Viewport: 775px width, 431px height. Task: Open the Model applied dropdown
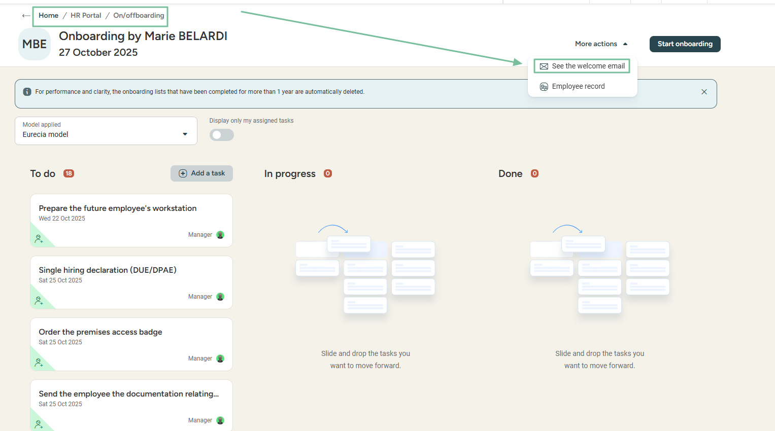click(x=106, y=131)
